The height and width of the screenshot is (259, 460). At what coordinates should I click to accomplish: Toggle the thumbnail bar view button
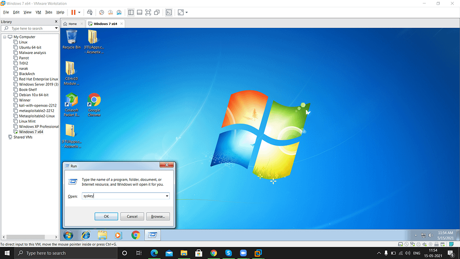(140, 12)
